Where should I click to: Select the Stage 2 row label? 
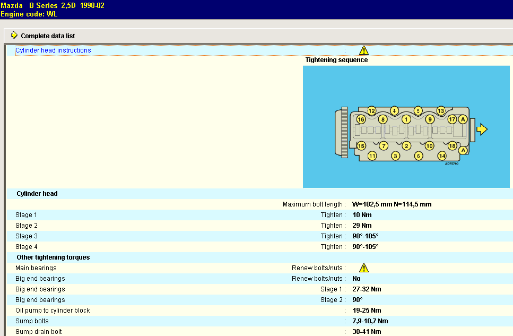[27, 226]
